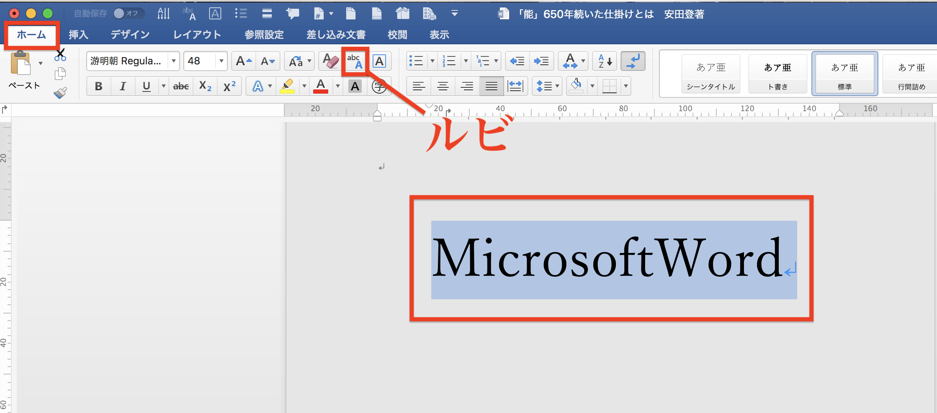Click the quick access ruby icon in title bar
The image size is (937, 413).
[x=189, y=14]
